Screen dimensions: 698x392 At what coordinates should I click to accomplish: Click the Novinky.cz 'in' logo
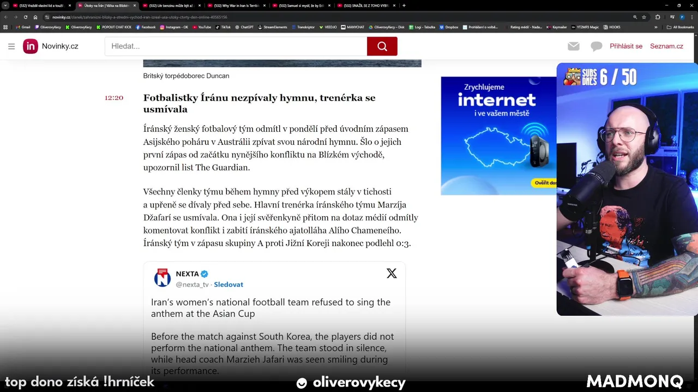click(x=31, y=46)
